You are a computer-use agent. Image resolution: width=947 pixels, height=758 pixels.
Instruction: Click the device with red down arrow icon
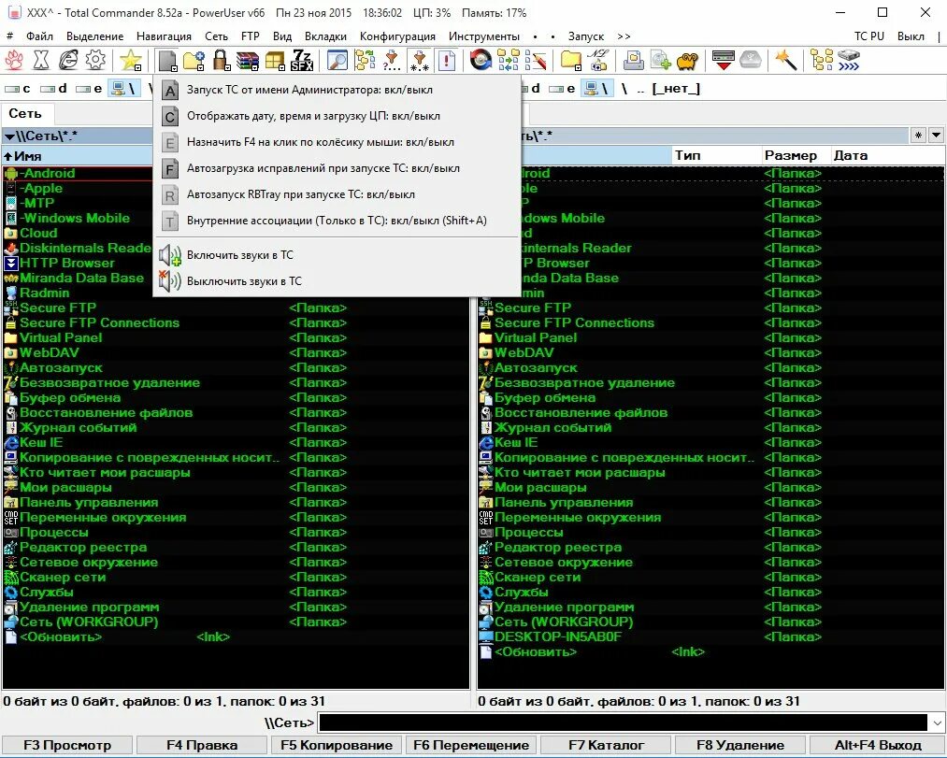[x=723, y=61]
